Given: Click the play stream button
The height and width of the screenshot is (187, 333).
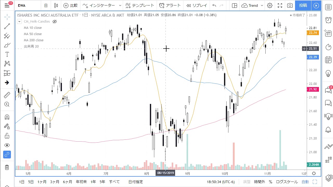Looking at the screenshot, I should (316, 5).
